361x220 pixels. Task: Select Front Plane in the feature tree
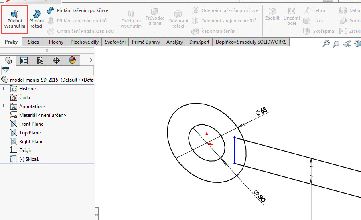(x=31, y=124)
